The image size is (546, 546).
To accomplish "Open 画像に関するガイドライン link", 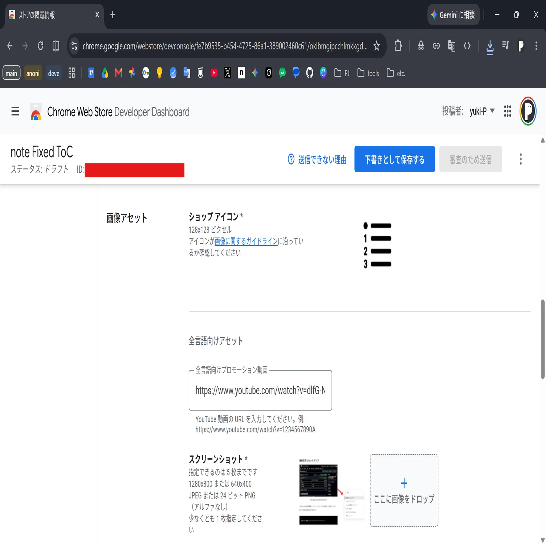I will (246, 241).
